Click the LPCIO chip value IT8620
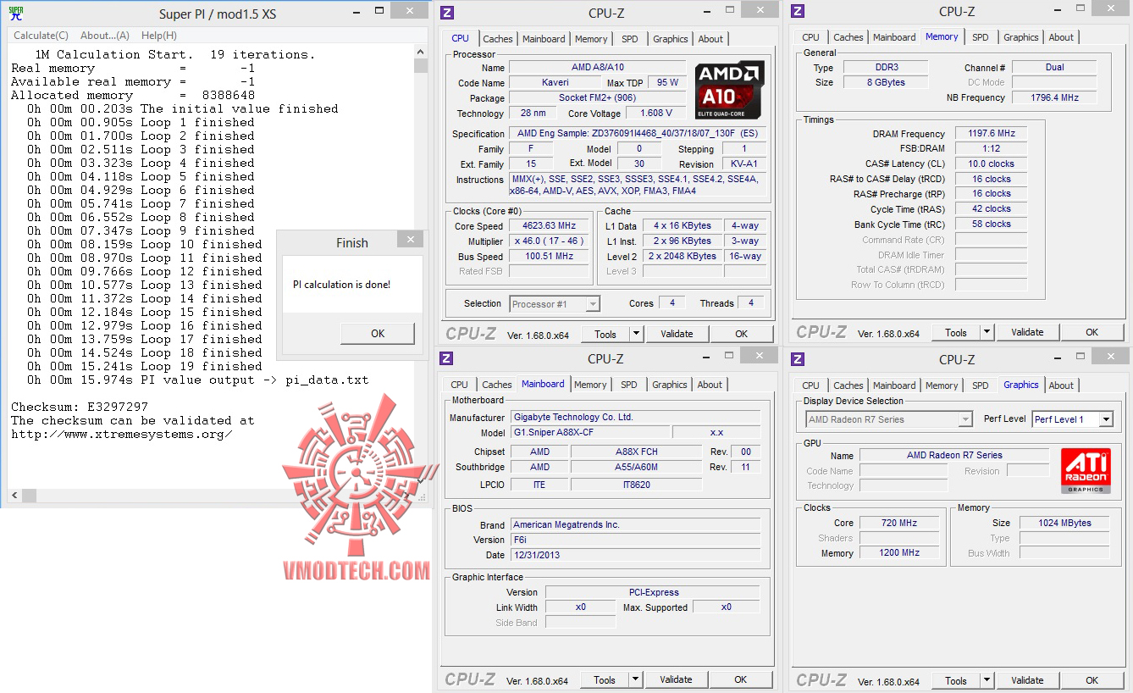The height and width of the screenshot is (693, 1133). pos(636,485)
